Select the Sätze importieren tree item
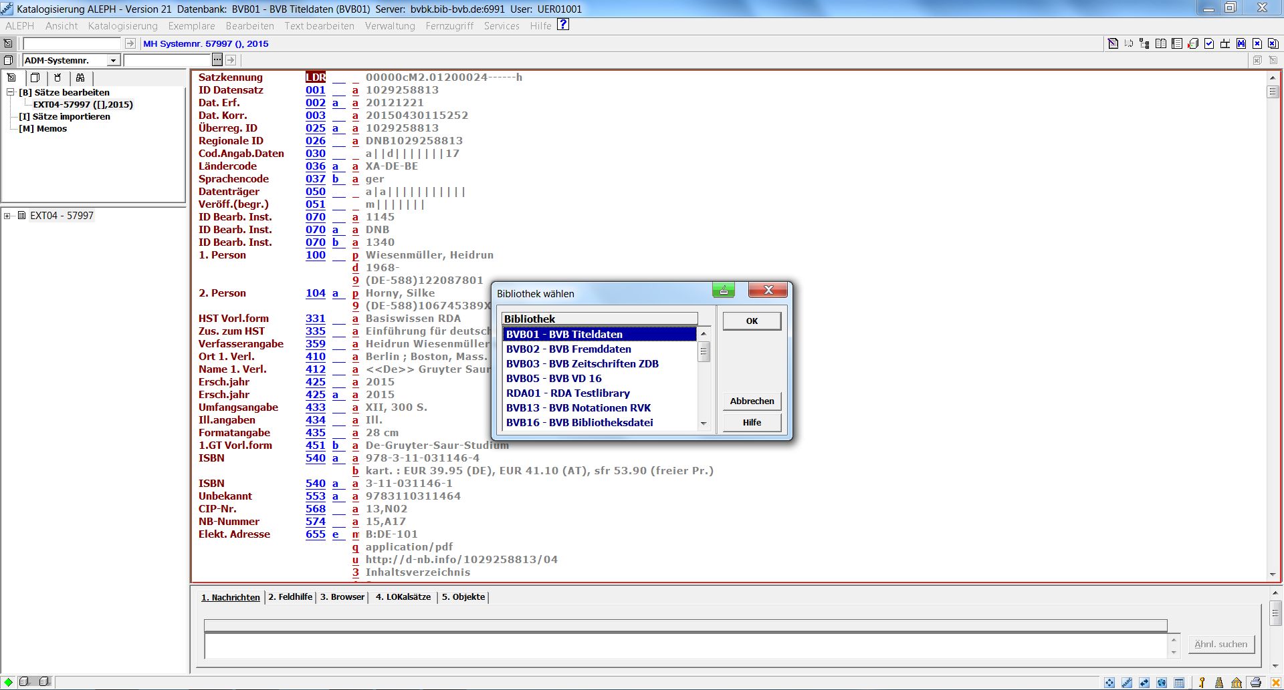 click(x=64, y=116)
